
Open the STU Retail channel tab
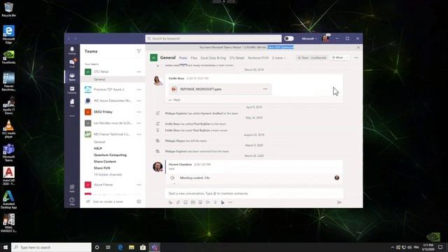pos(237,58)
